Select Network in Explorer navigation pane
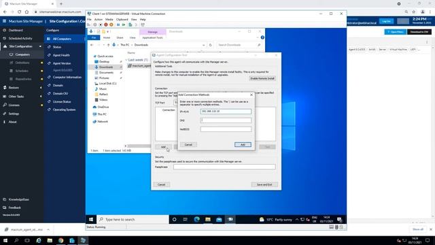The height and width of the screenshot is (245, 435). 103,121
